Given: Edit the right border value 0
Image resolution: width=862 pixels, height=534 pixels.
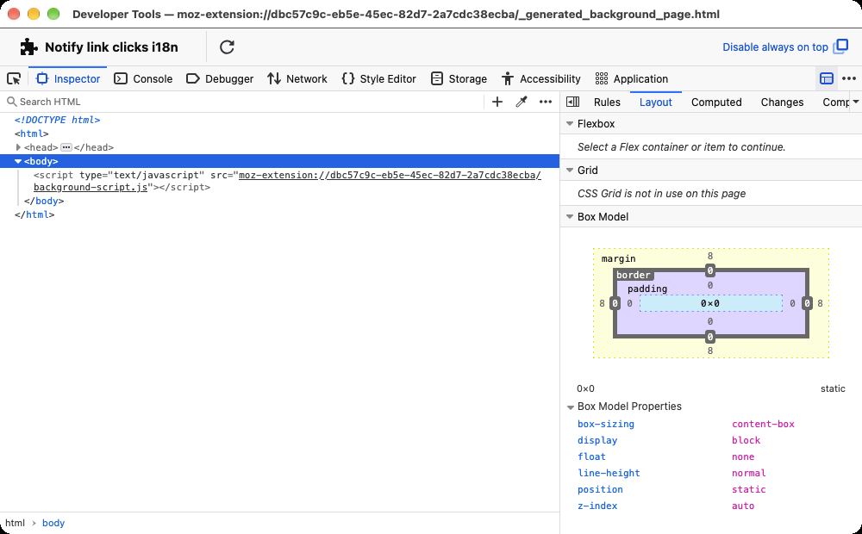Looking at the screenshot, I should coord(807,303).
